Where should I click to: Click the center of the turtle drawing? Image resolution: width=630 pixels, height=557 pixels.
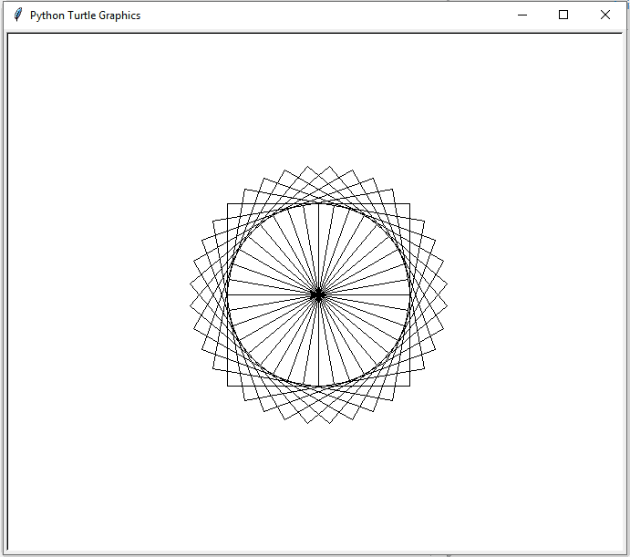point(318,295)
